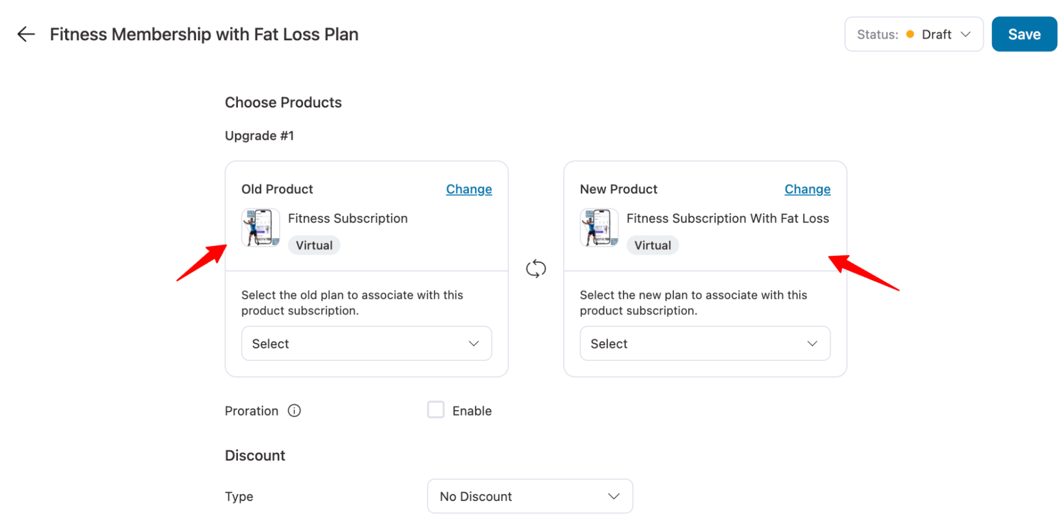
Task: Click the back arrow to exit the plan
Action: pyautogui.click(x=25, y=34)
